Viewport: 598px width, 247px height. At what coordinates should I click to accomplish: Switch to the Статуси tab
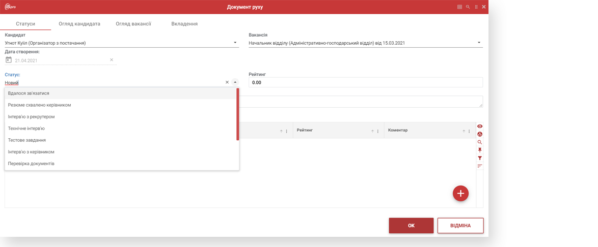click(x=25, y=23)
